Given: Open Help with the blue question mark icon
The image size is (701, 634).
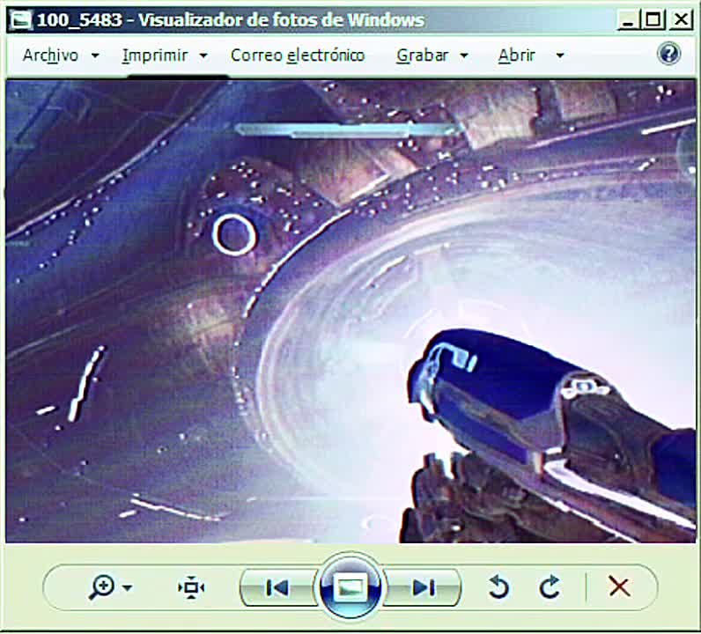Looking at the screenshot, I should coord(668,54).
